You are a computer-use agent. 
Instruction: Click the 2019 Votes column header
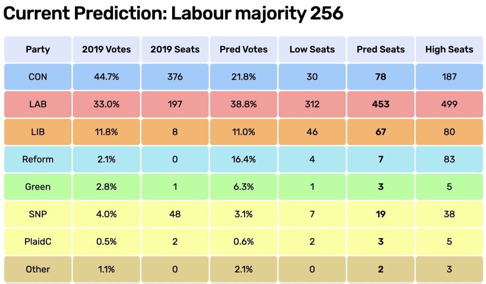(x=106, y=49)
